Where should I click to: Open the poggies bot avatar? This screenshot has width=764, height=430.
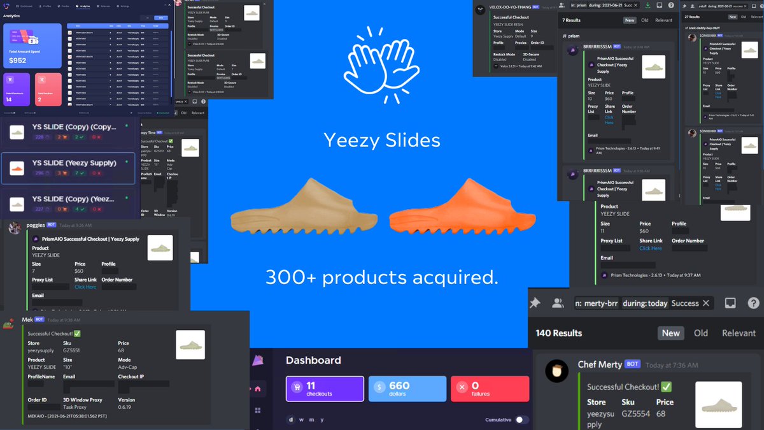[x=14, y=229]
